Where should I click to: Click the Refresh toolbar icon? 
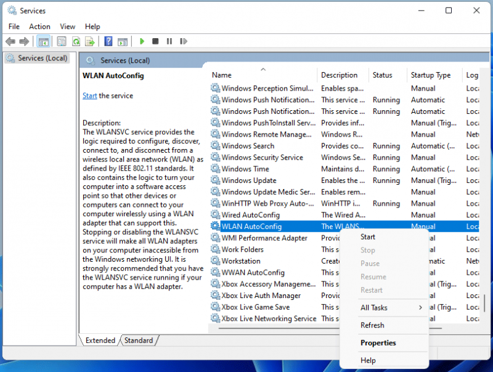tap(76, 41)
